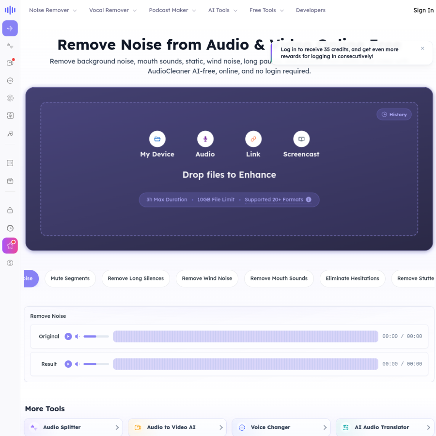436x436 pixels.
Task: Select the Remove Wind Noise tab
Action: [207, 279]
